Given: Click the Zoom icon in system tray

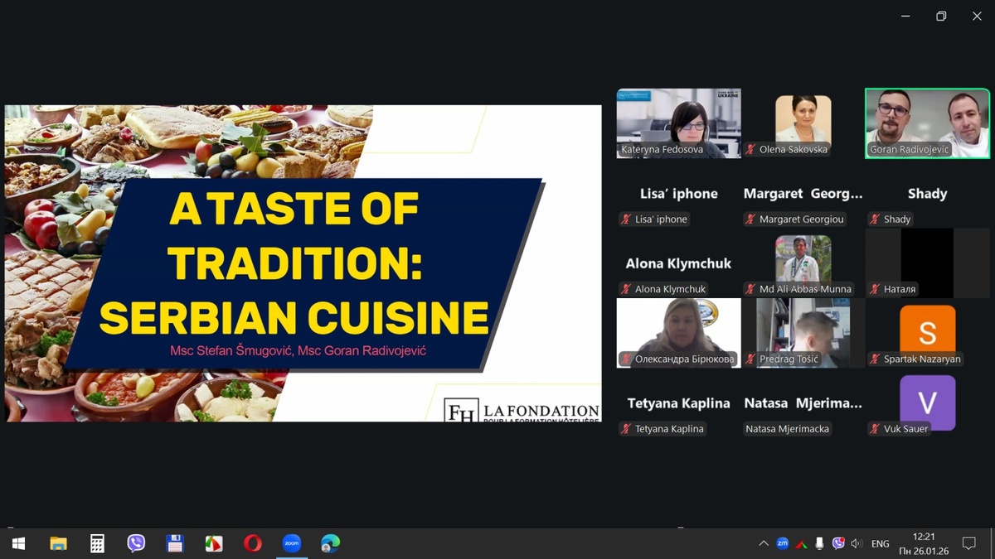Looking at the screenshot, I should click(x=782, y=543).
